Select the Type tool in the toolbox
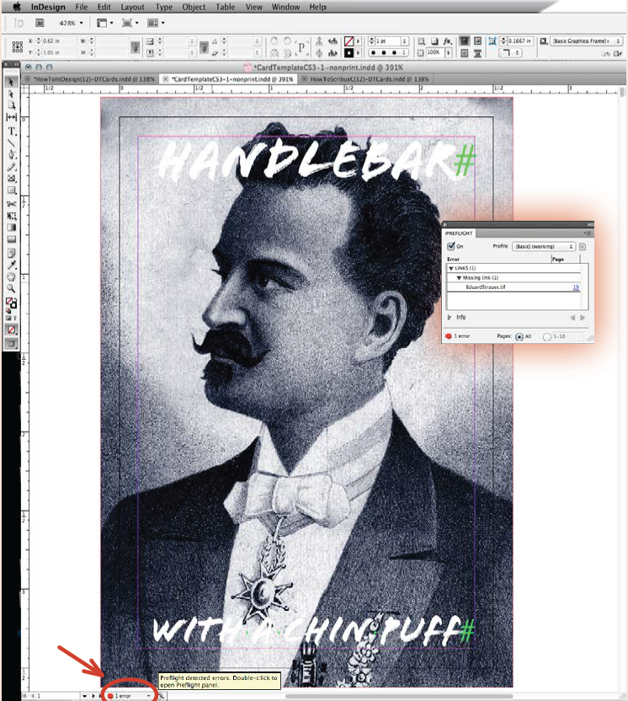The width and height of the screenshot is (628, 701). 12,131
